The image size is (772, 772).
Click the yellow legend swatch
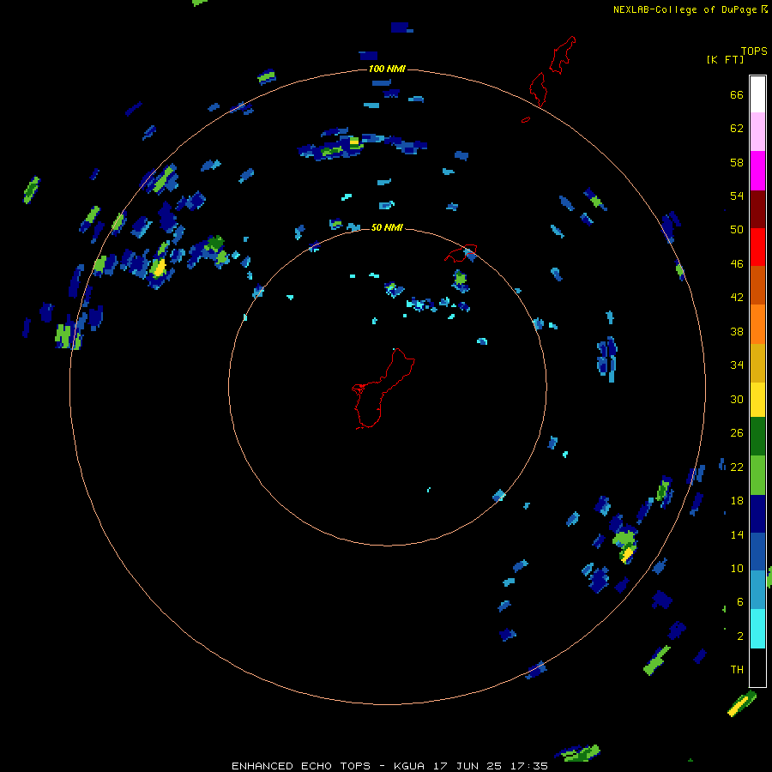point(757,400)
